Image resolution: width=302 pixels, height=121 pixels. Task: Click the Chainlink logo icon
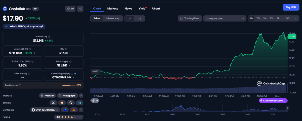tap(5, 9)
